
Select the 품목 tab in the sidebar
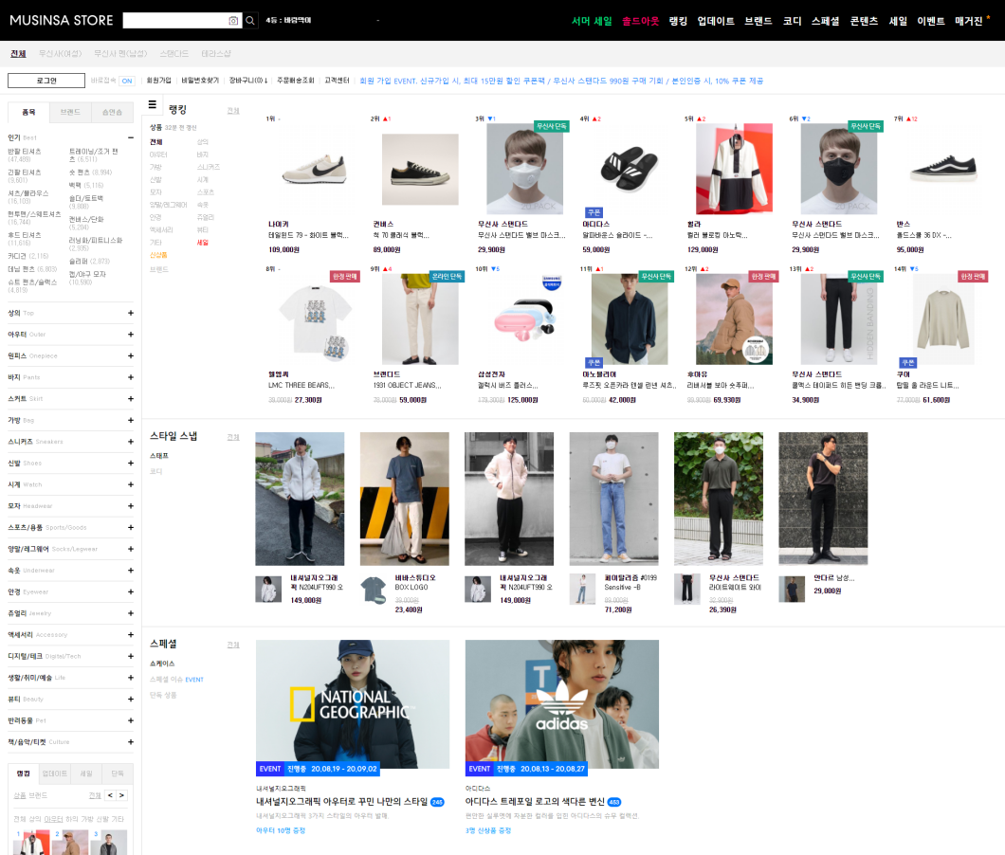click(28, 112)
